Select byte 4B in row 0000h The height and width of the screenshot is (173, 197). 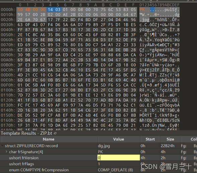pyautogui.click(x=27, y=10)
